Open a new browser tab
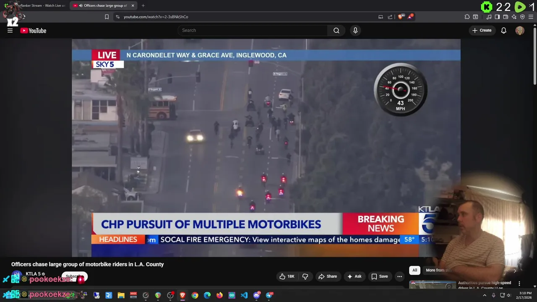Viewport: 537px width, 302px height. [143, 5]
